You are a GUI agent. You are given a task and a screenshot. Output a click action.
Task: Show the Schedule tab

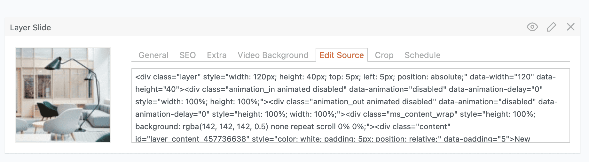[x=422, y=55]
